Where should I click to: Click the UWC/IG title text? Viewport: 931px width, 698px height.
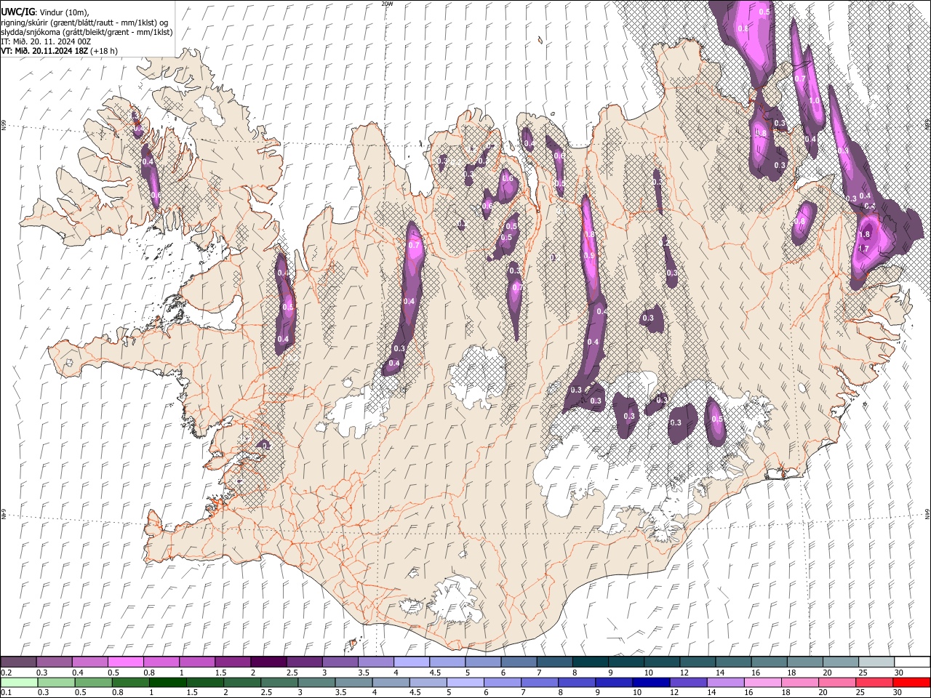coord(17,12)
